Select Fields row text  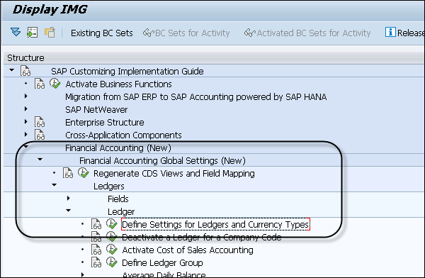pos(118,199)
